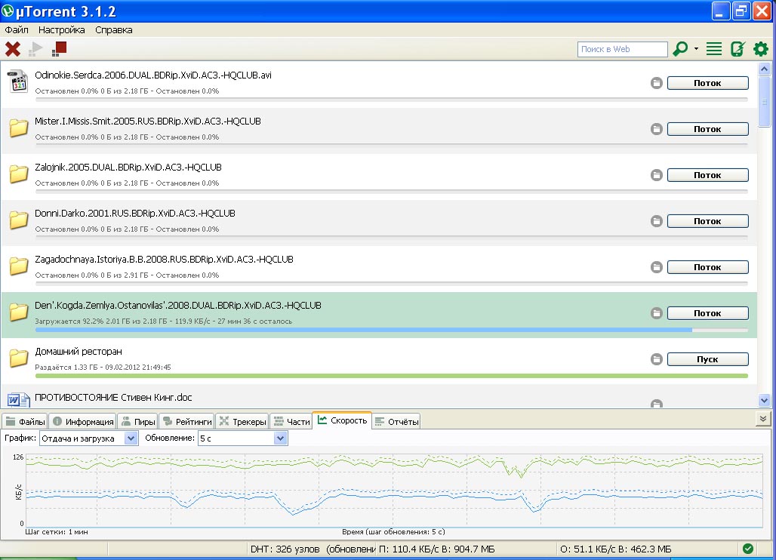Open the Настройка menu
The width and height of the screenshot is (776, 560).
(61, 29)
